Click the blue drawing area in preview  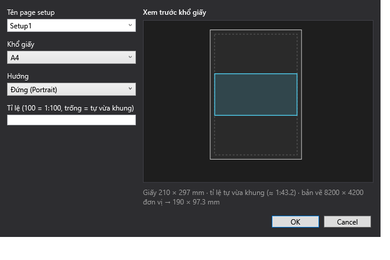click(256, 95)
